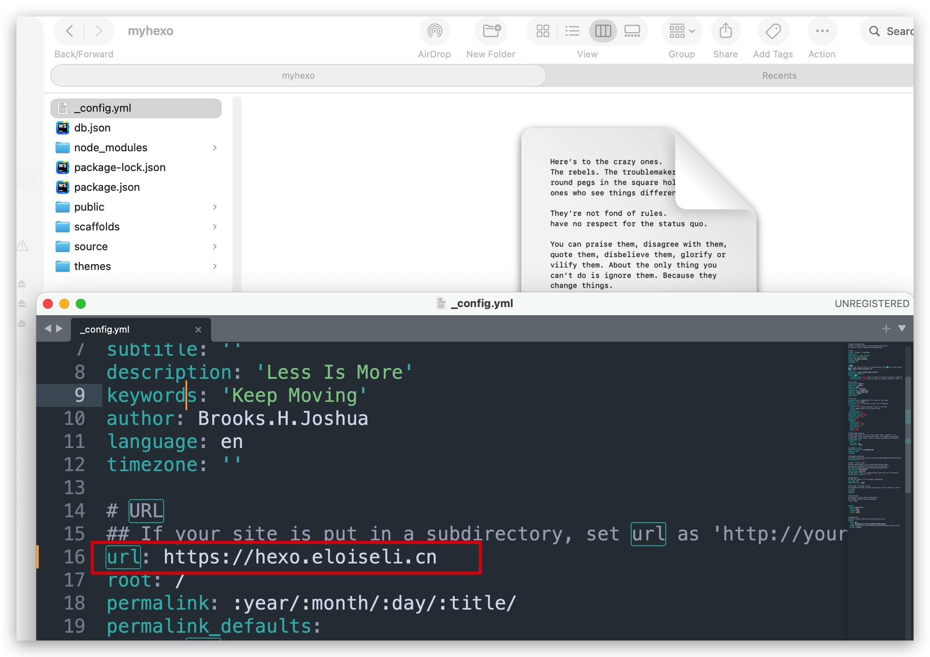Expand the node_modules folder chevron
Image resolution: width=930 pixels, height=657 pixels.
tap(215, 148)
